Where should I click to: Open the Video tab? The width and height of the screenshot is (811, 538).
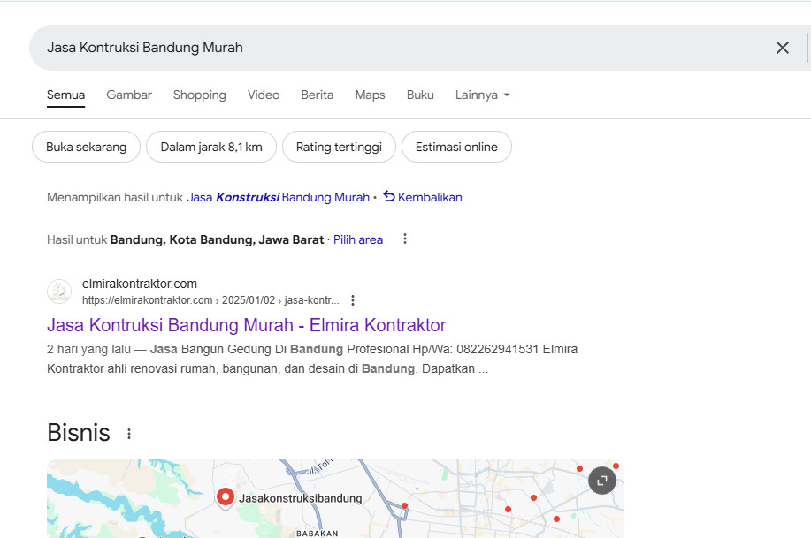[x=264, y=95]
